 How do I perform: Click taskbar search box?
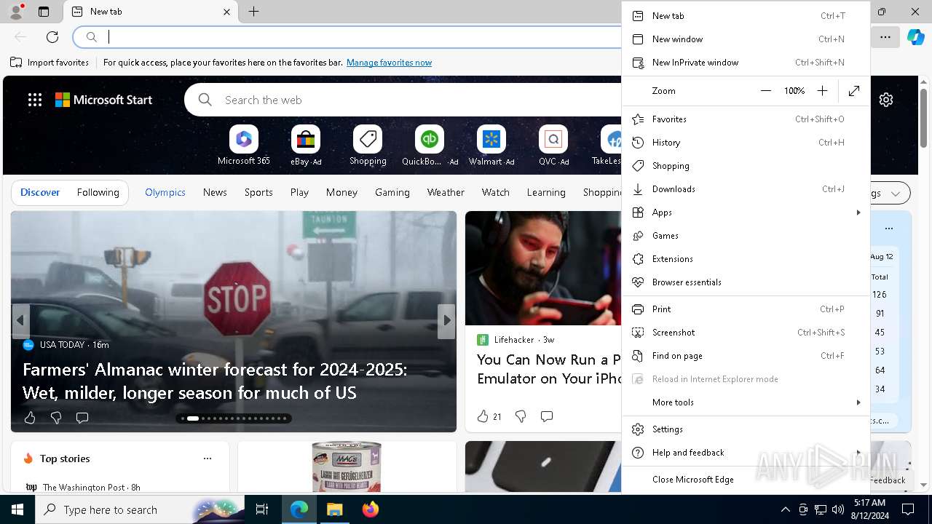click(x=141, y=509)
